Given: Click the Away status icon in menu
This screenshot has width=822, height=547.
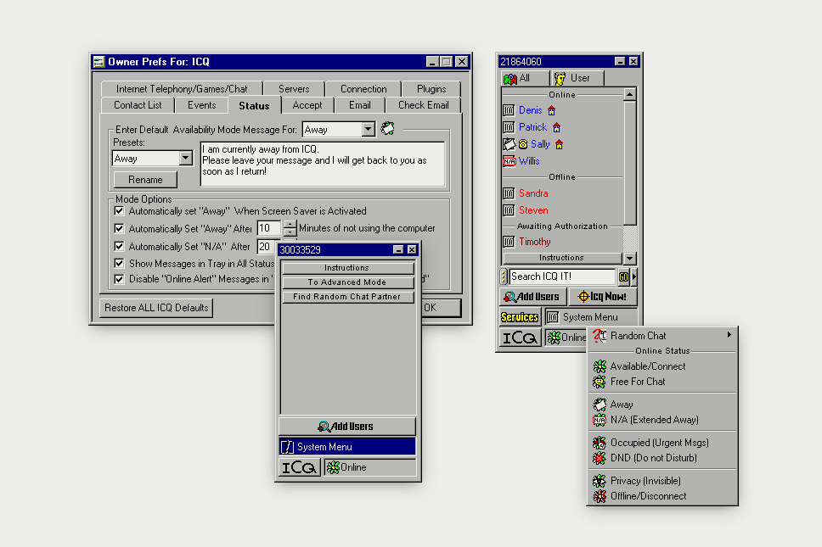Looking at the screenshot, I should 600,405.
